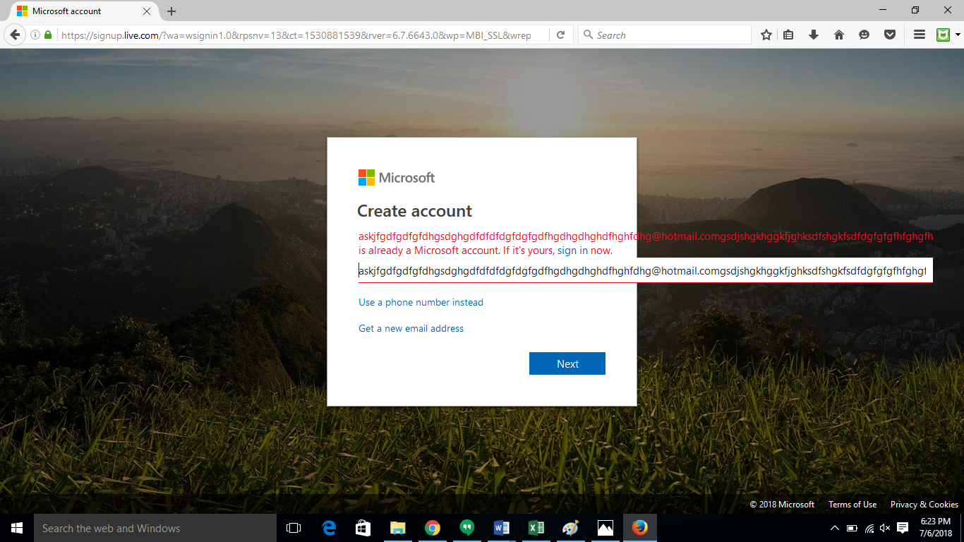Open the green add-on's dropdown arrow

point(958,34)
